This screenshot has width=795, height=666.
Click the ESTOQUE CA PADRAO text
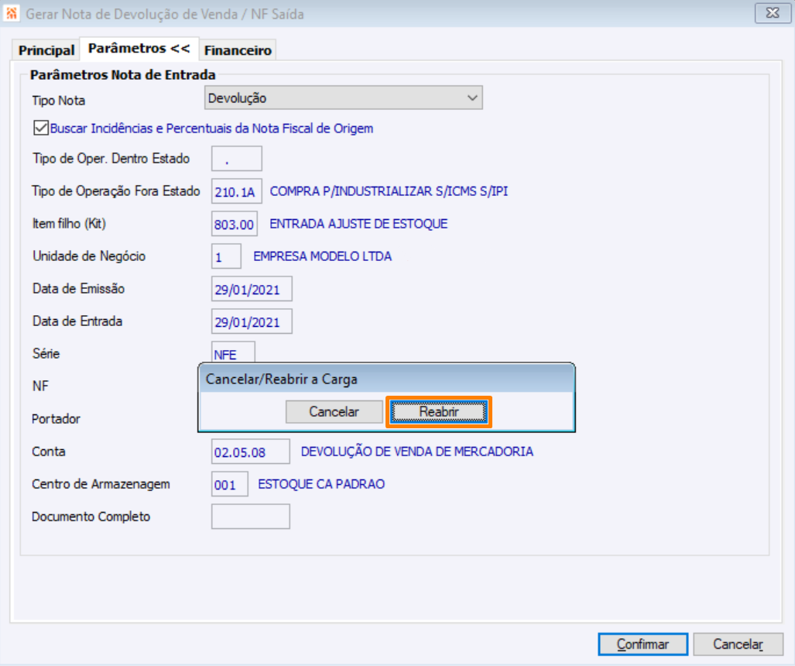click(x=321, y=484)
